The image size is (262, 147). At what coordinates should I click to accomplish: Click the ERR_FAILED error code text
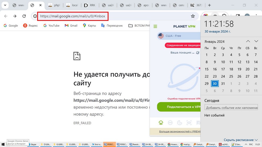coord(82,123)
